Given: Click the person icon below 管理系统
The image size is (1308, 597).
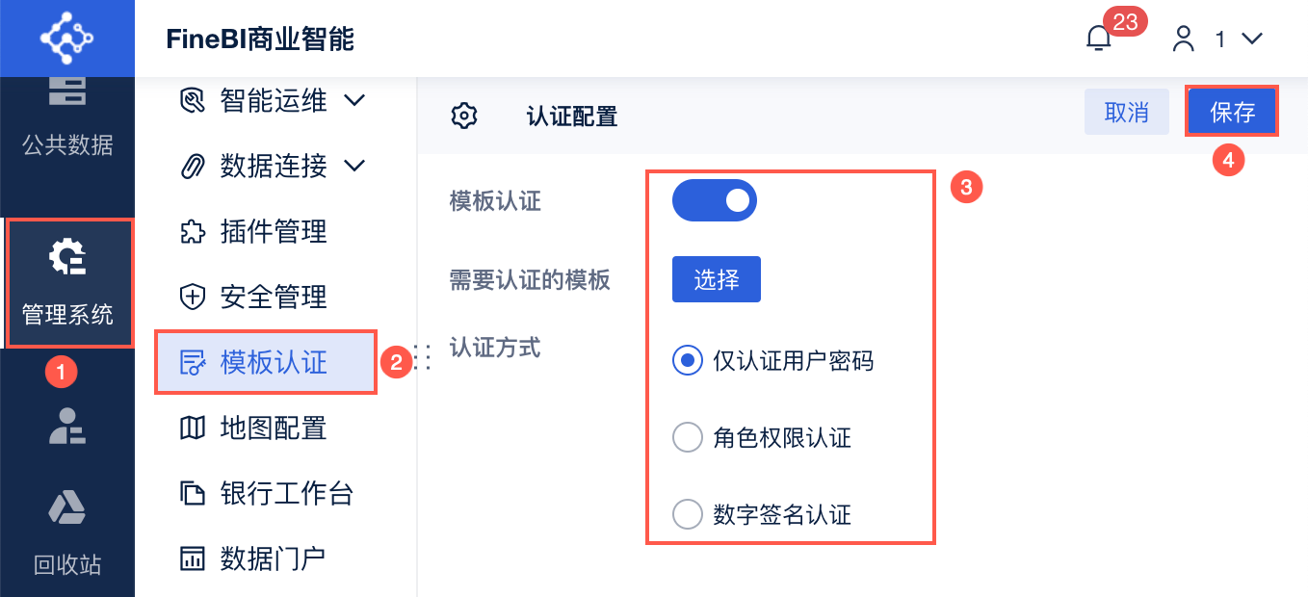Looking at the screenshot, I should click(x=67, y=426).
